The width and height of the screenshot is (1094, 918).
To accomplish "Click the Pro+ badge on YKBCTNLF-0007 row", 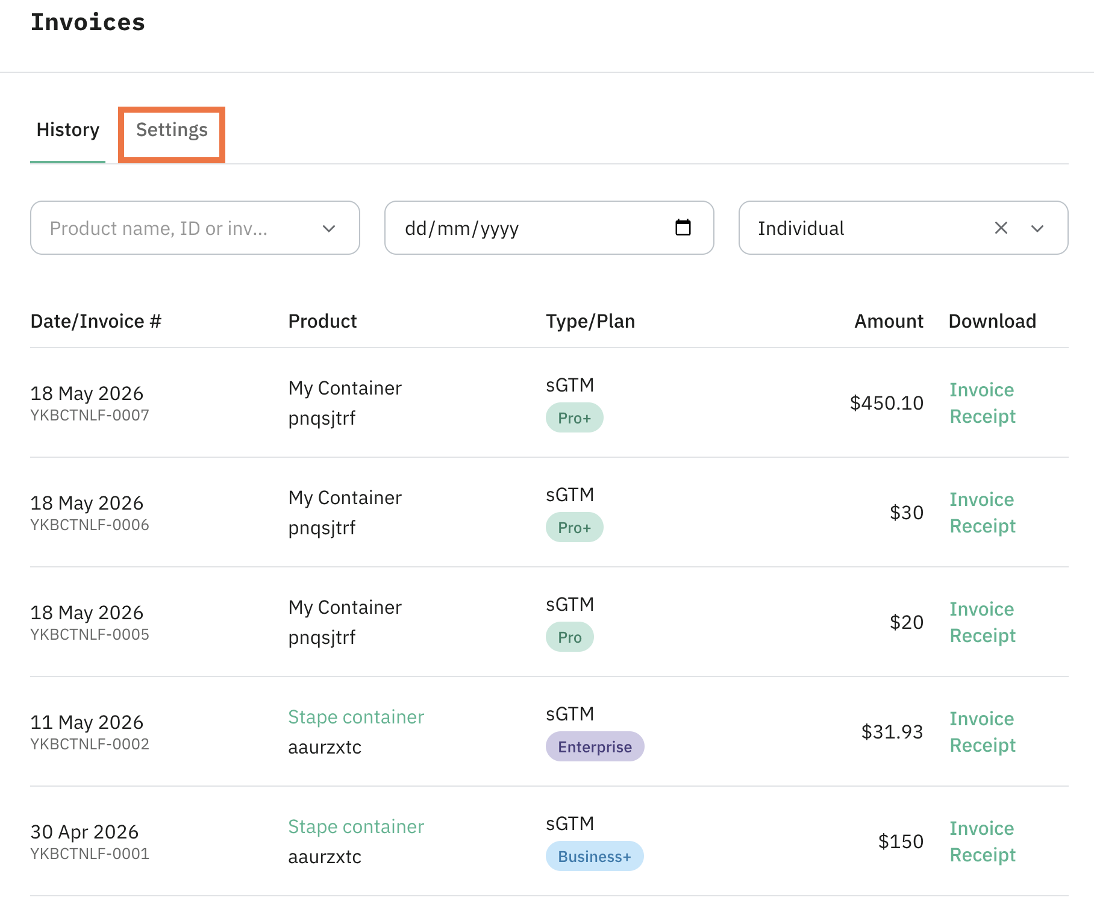I will coord(575,417).
